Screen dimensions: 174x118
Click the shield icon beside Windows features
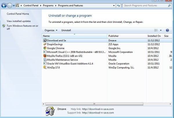click(4, 26)
